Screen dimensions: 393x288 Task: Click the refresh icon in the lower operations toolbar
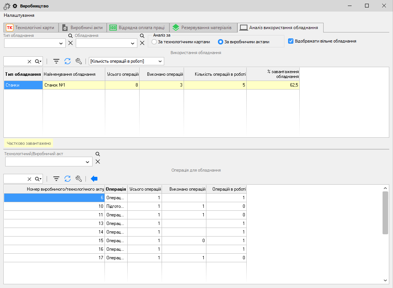coord(68,179)
